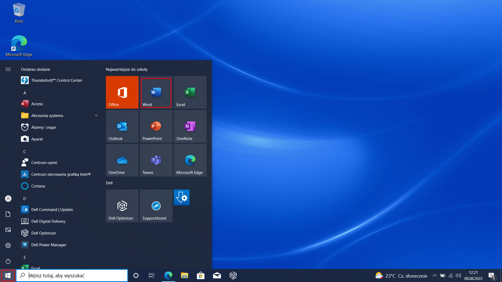Image resolution: width=502 pixels, height=282 pixels.
Task: Open Documents from Start sidebar
Action: click(x=8, y=214)
